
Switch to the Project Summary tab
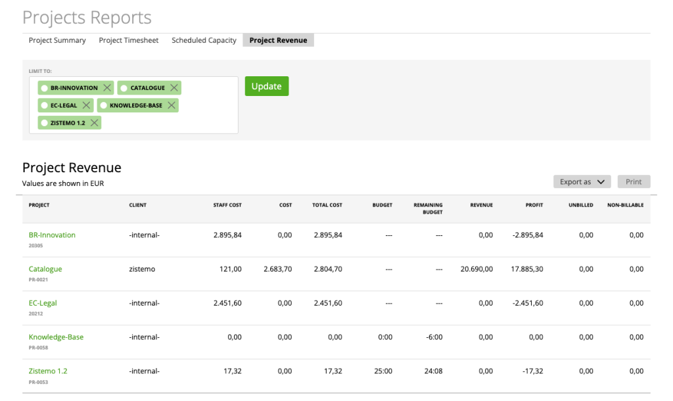coord(57,40)
